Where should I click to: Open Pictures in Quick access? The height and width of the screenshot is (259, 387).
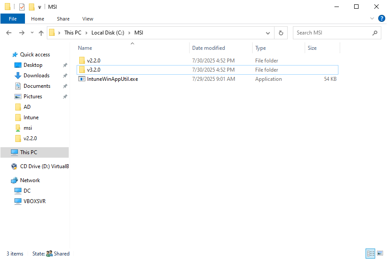(33, 97)
